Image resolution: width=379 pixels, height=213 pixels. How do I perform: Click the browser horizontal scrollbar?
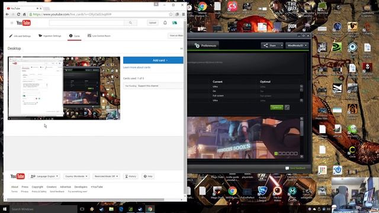pyautogui.click(x=85, y=200)
